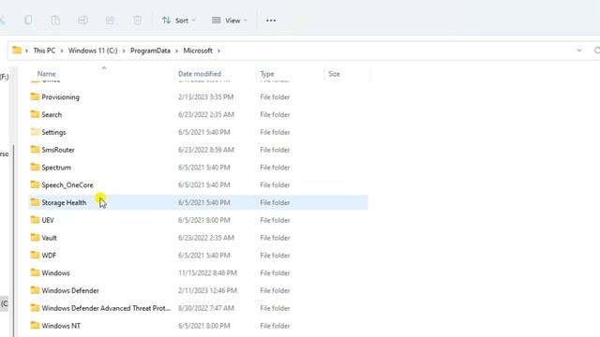Navigate to ProgramData breadcrumb
Viewport: 600px width, 337px height.
pos(150,51)
